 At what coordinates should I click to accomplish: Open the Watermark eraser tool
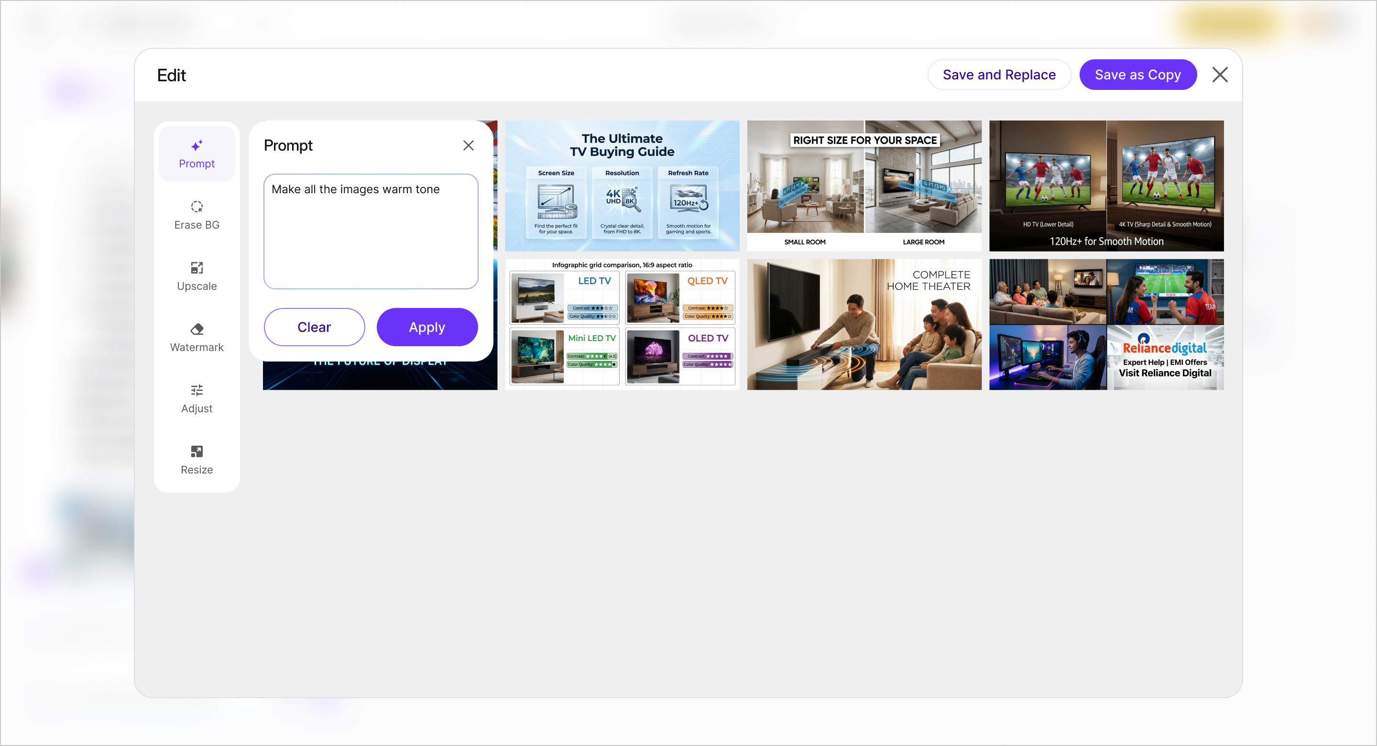pyautogui.click(x=197, y=338)
